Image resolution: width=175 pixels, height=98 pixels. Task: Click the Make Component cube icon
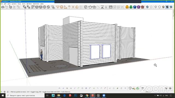pyautogui.click(x=10, y=7)
